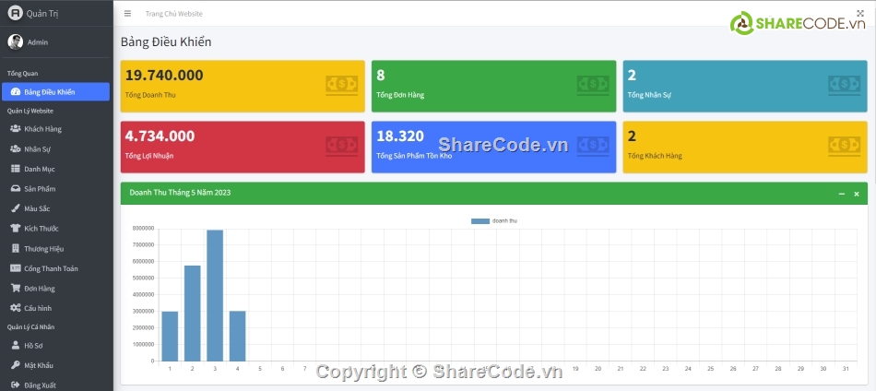Click the Cổng Thanh Toán card icon
This screenshot has width=876, height=391.
tap(15, 268)
